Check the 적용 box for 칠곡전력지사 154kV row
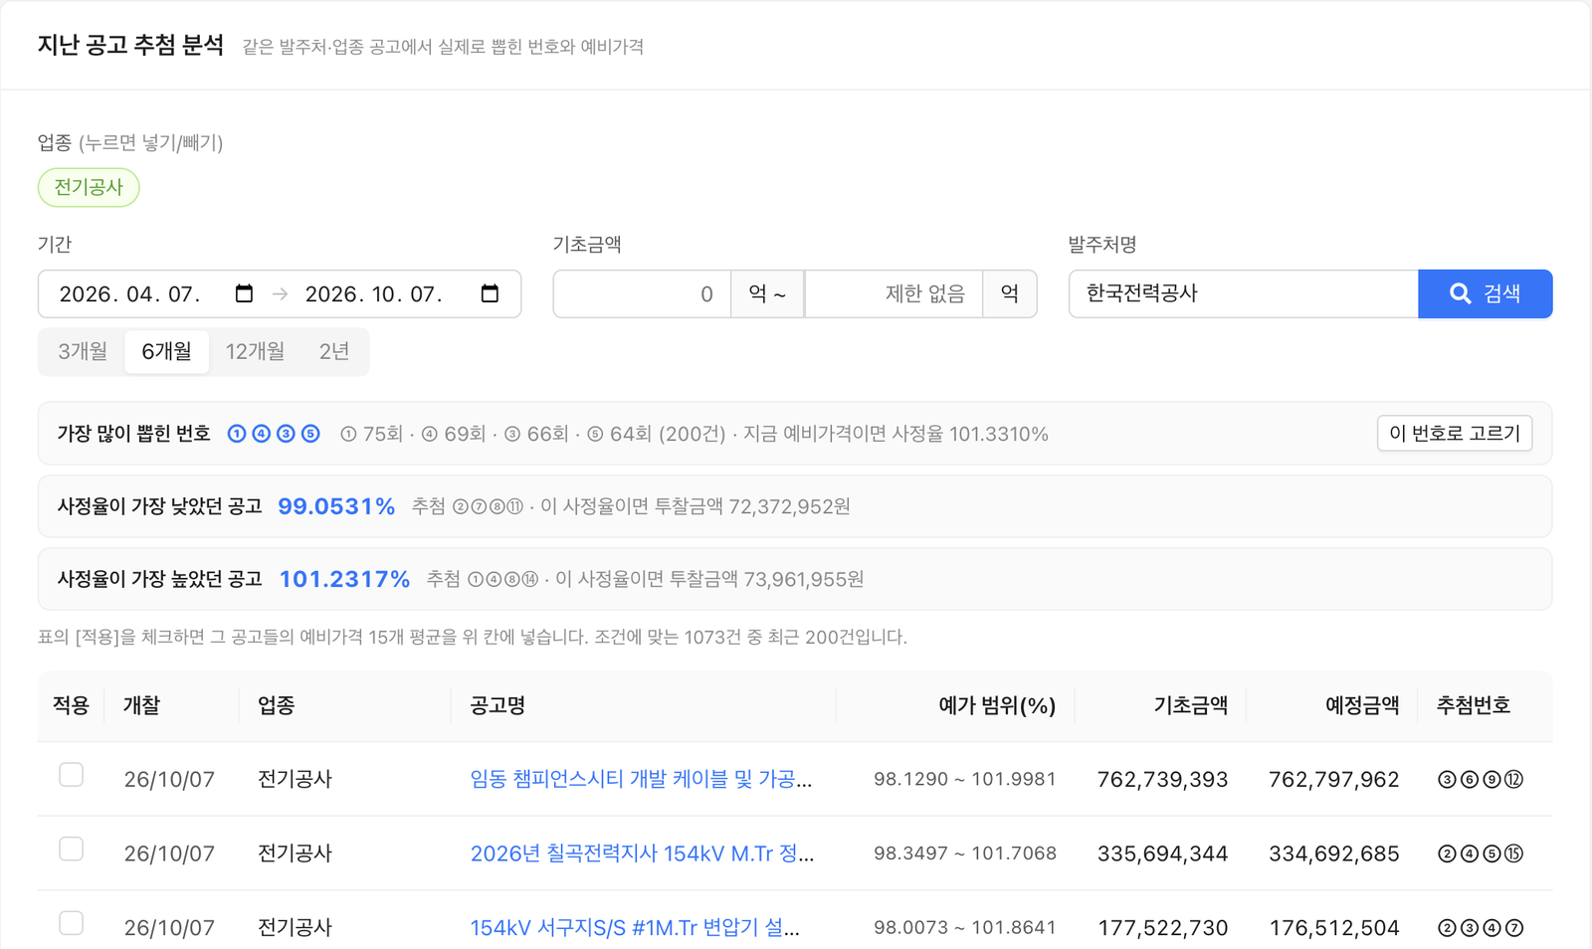Screen dimensions: 1592x949 click(71, 849)
